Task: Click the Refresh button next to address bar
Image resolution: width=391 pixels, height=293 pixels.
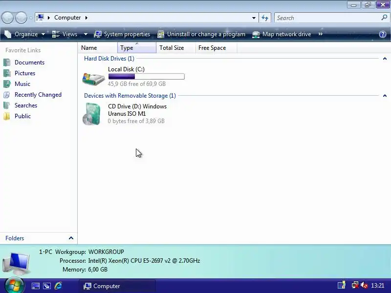Action: [265, 18]
